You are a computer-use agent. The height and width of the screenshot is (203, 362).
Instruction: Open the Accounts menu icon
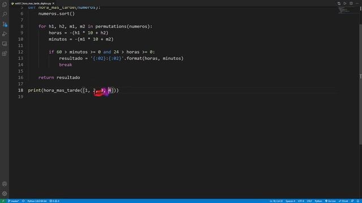coord(5,184)
